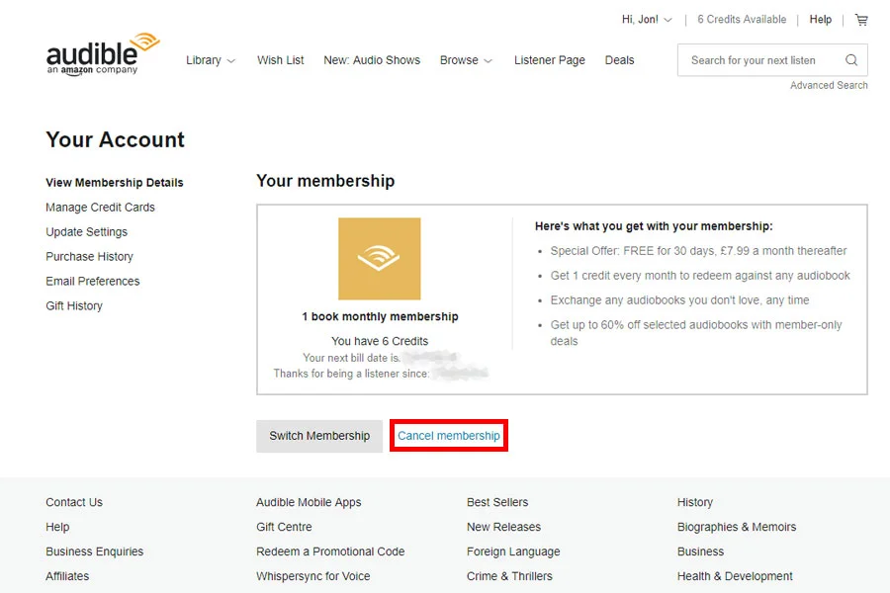Click the search magnifier icon

click(851, 60)
